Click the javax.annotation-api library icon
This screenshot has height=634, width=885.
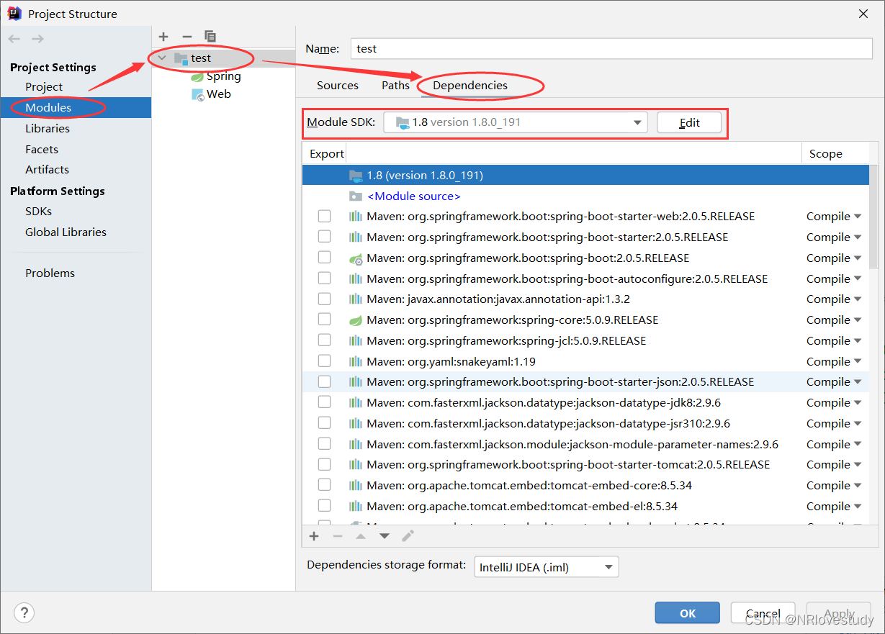(356, 299)
